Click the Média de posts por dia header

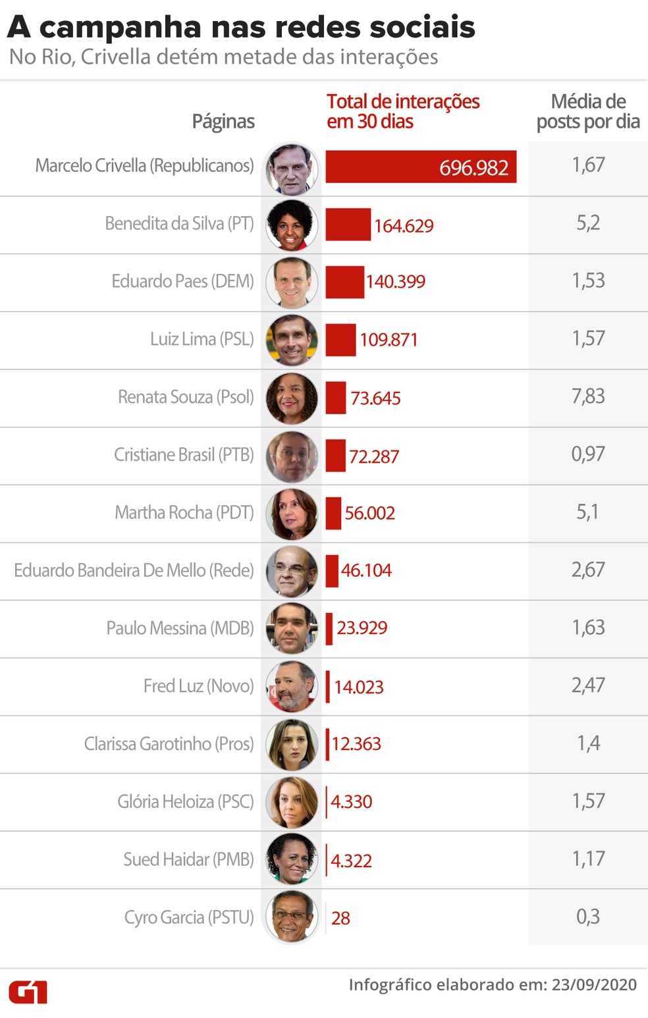click(588, 111)
